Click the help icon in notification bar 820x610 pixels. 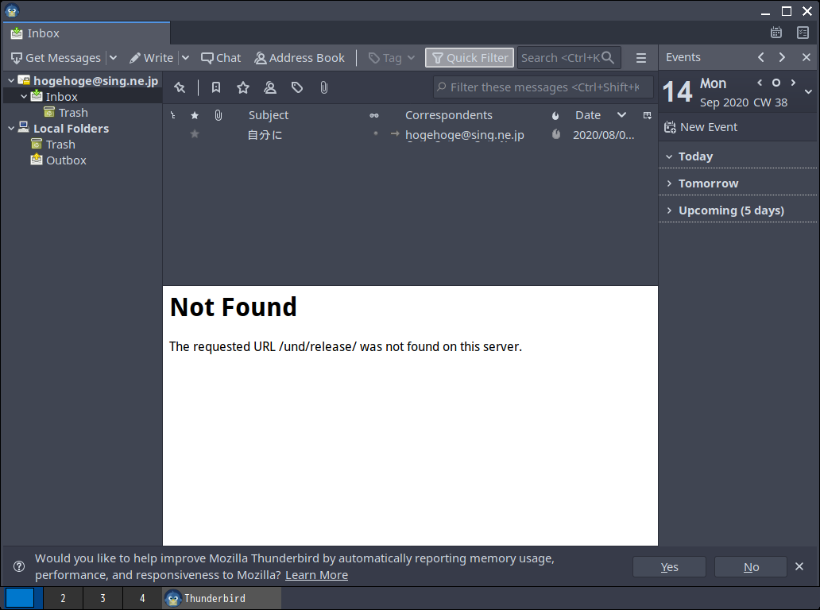pyautogui.click(x=19, y=566)
